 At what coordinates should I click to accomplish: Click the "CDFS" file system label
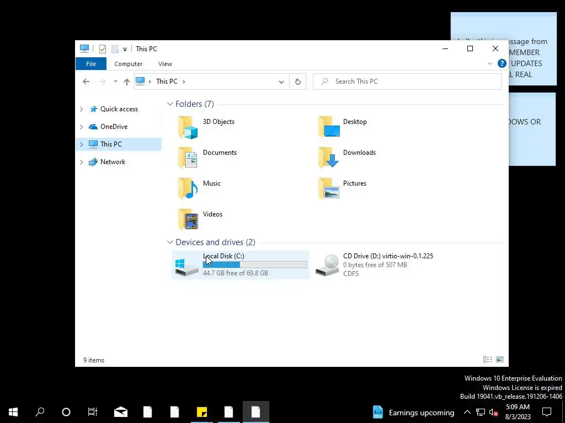tap(351, 273)
